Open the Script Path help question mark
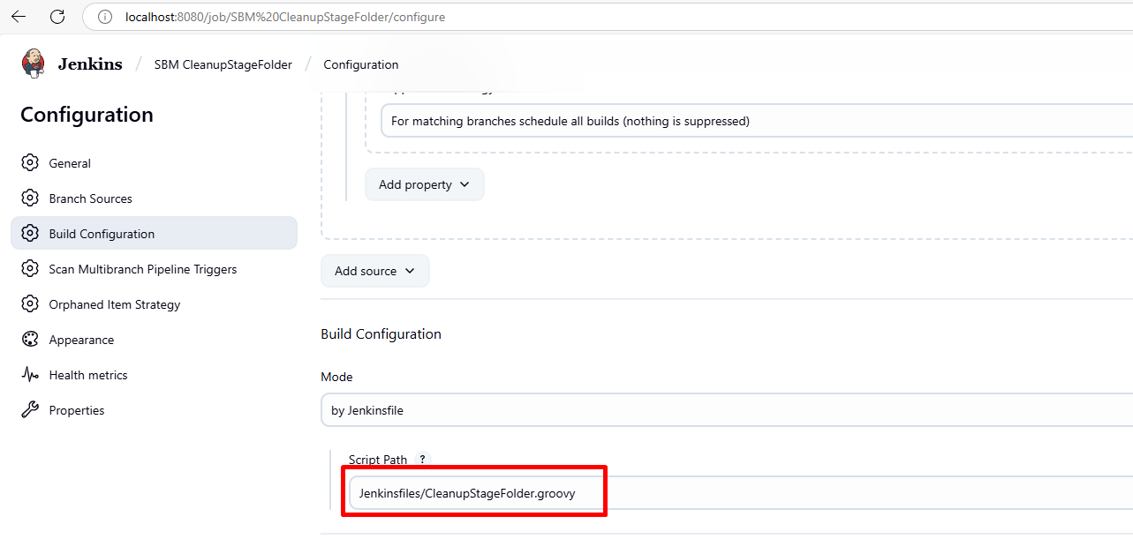 coord(422,460)
